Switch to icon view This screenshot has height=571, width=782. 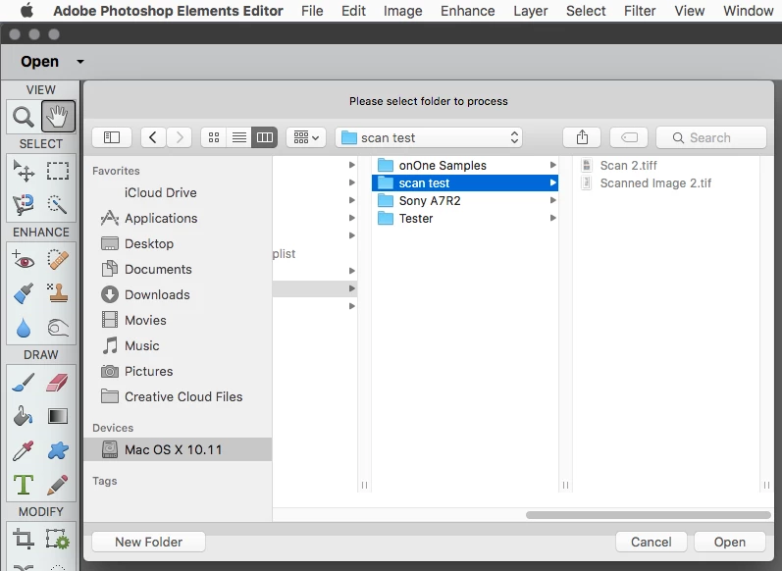[214, 137]
